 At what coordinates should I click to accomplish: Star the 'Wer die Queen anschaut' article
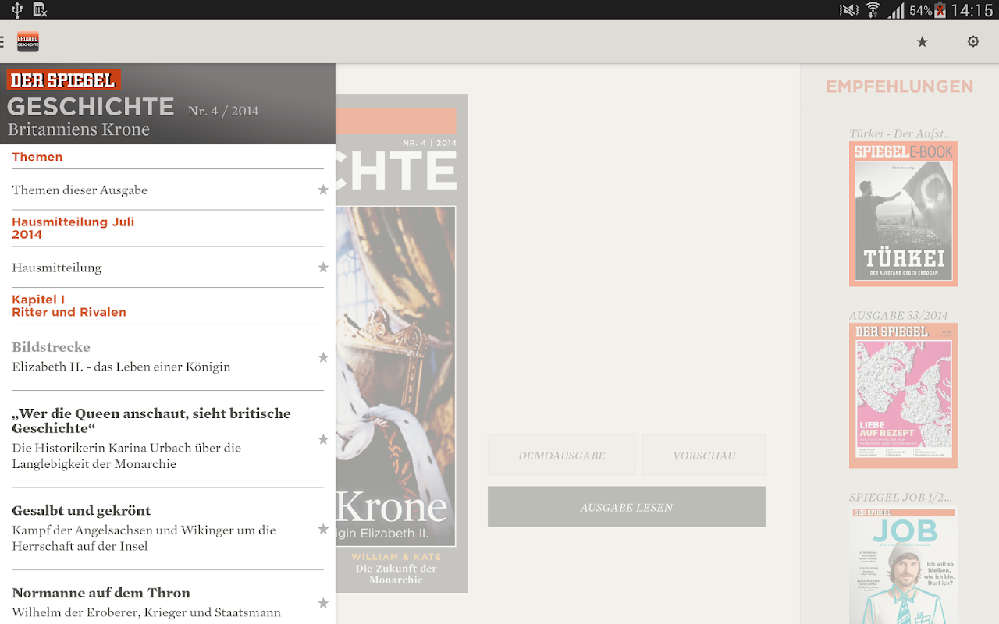coord(323,439)
